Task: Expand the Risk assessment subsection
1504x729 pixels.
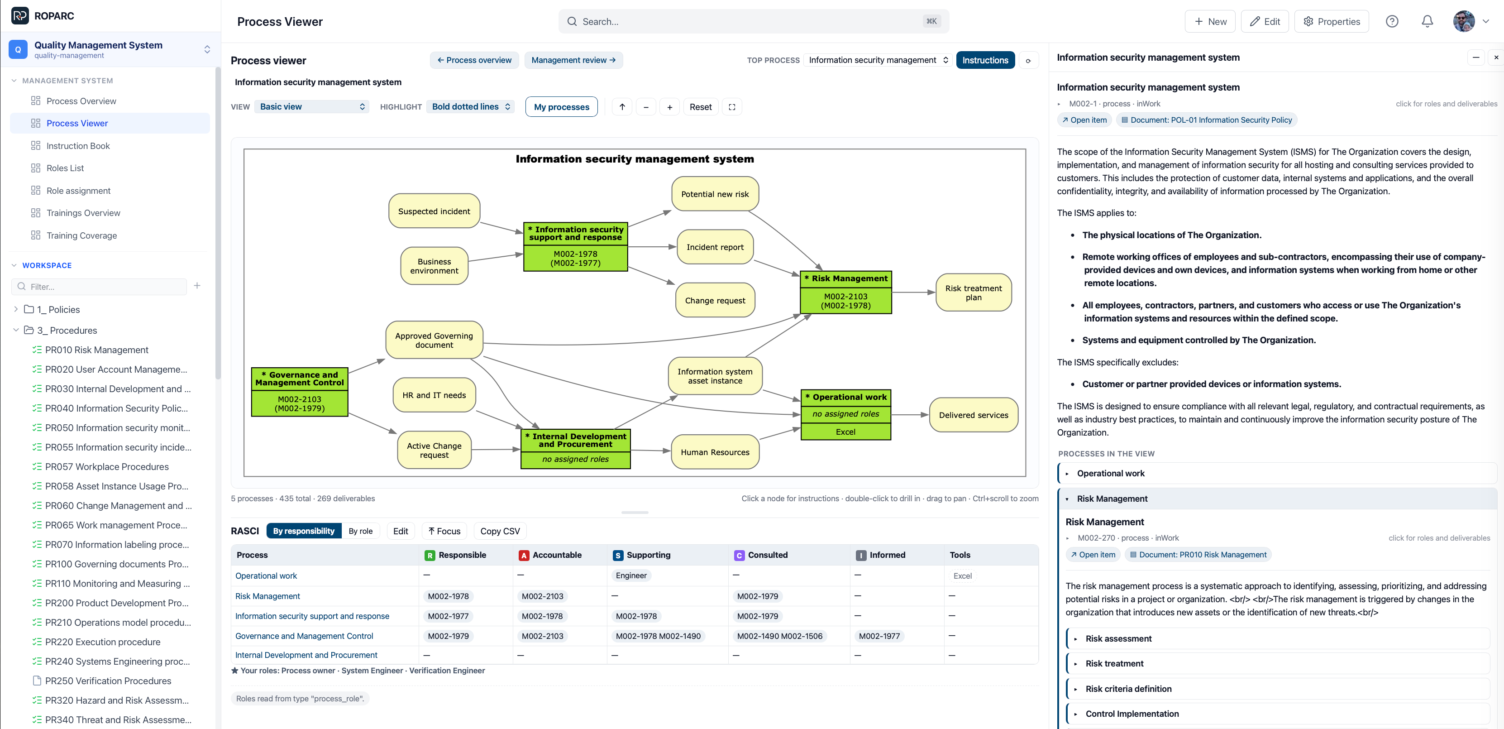Action: tap(1278, 638)
